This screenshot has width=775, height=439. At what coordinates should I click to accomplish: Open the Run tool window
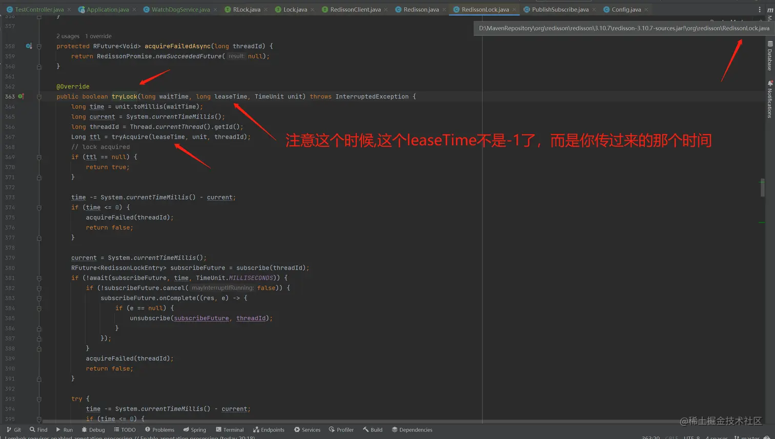tap(64, 430)
